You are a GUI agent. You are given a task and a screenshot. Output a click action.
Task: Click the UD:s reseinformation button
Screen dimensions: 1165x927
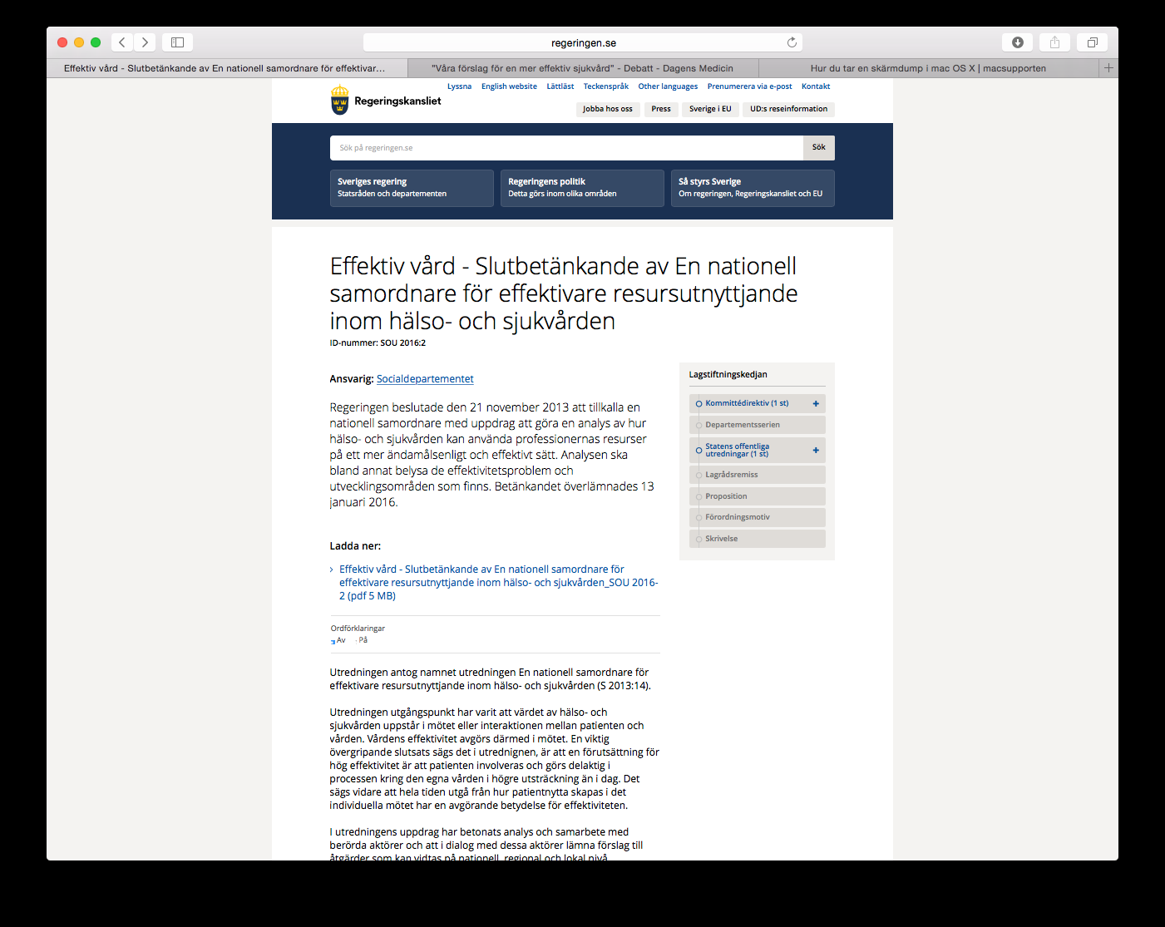pos(788,109)
